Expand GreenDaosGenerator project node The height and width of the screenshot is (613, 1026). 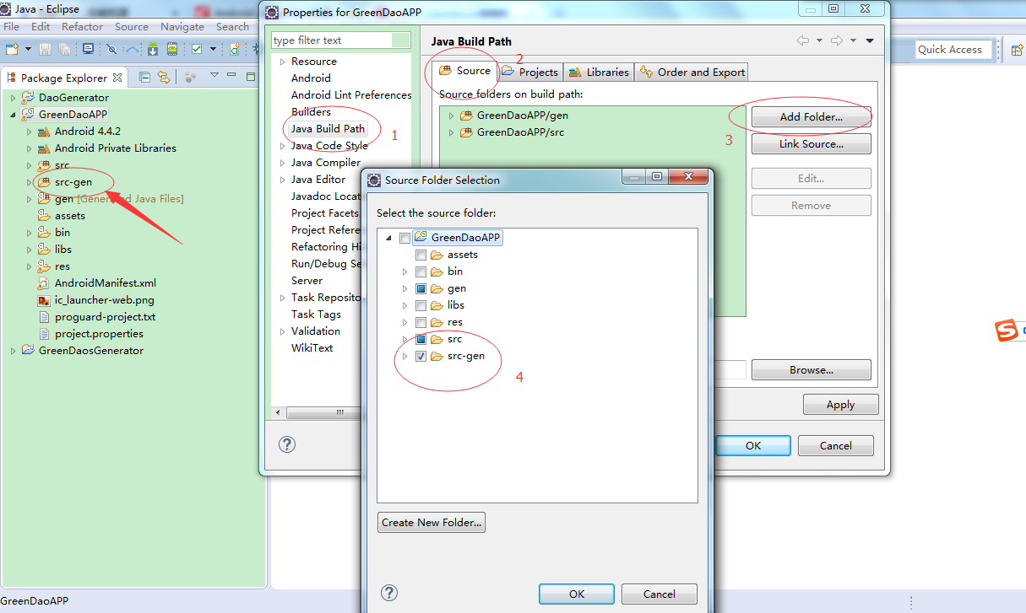pos(13,351)
